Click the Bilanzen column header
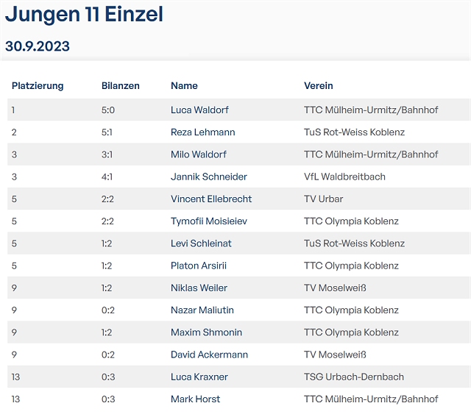Image resolution: width=471 pixels, height=417 pixels. tap(120, 86)
